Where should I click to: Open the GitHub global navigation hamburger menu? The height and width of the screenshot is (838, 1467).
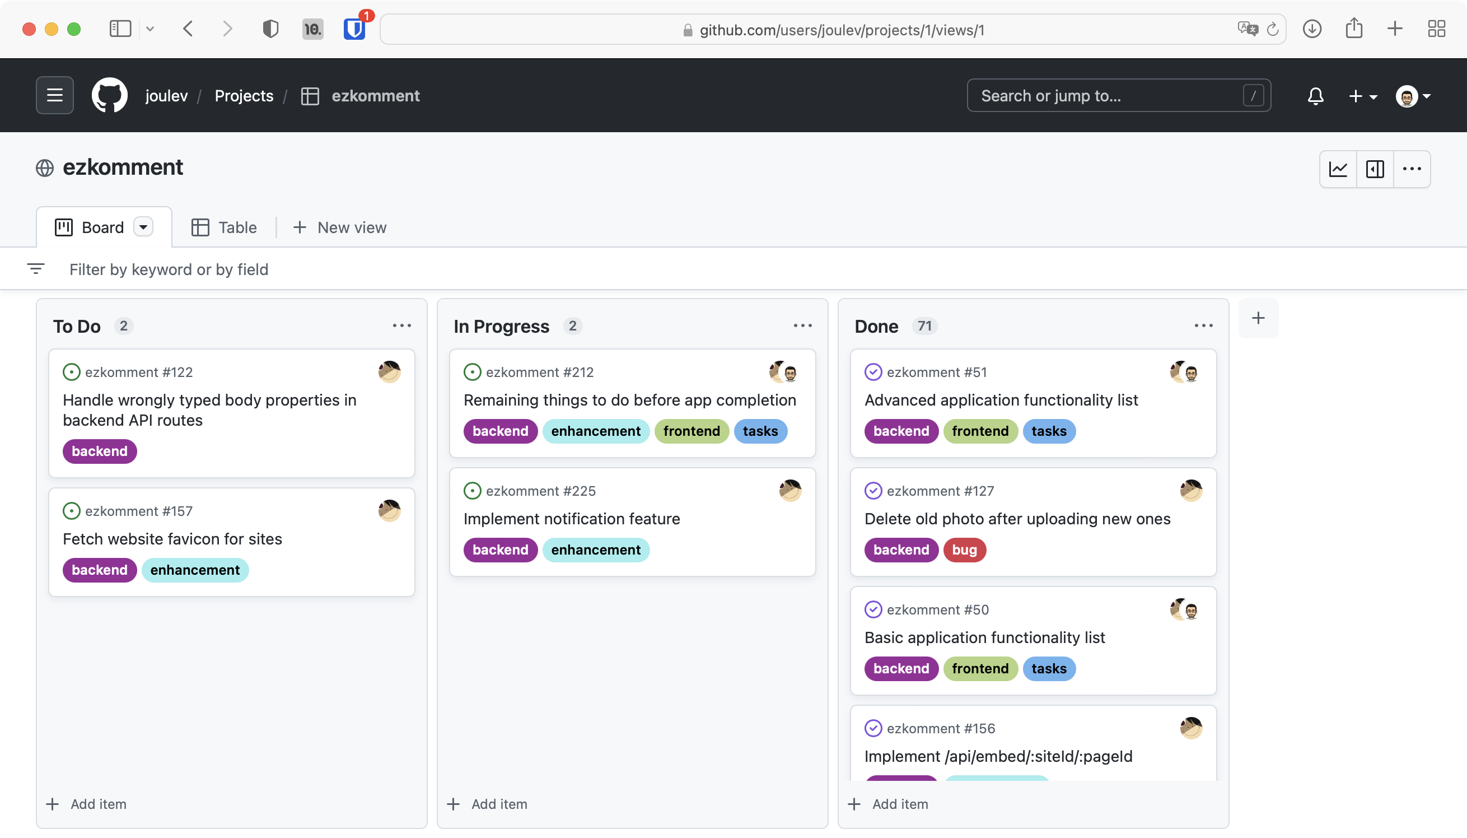[55, 95]
